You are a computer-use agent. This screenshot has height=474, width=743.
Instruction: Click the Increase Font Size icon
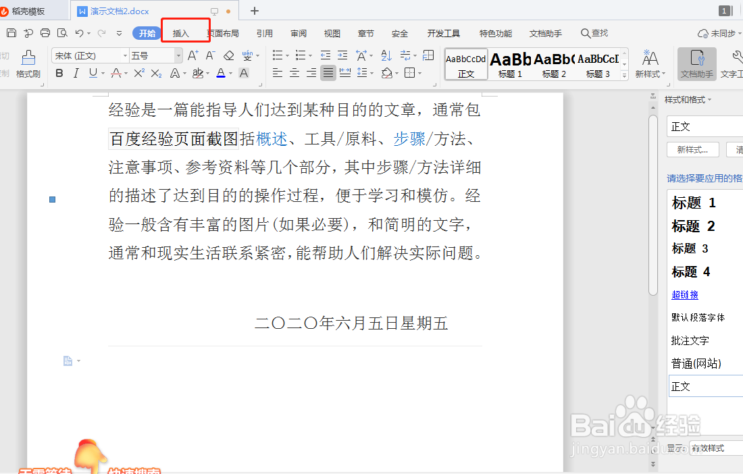pyautogui.click(x=193, y=55)
